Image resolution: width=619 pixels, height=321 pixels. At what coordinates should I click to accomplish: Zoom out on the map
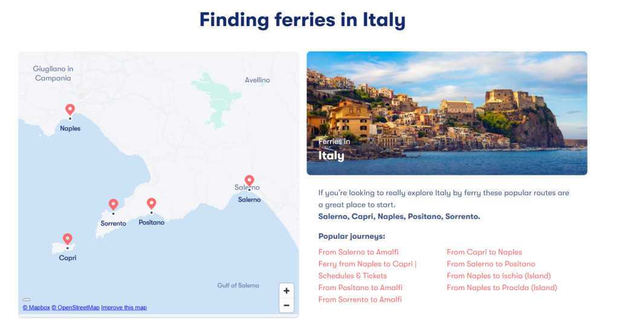(x=287, y=305)
